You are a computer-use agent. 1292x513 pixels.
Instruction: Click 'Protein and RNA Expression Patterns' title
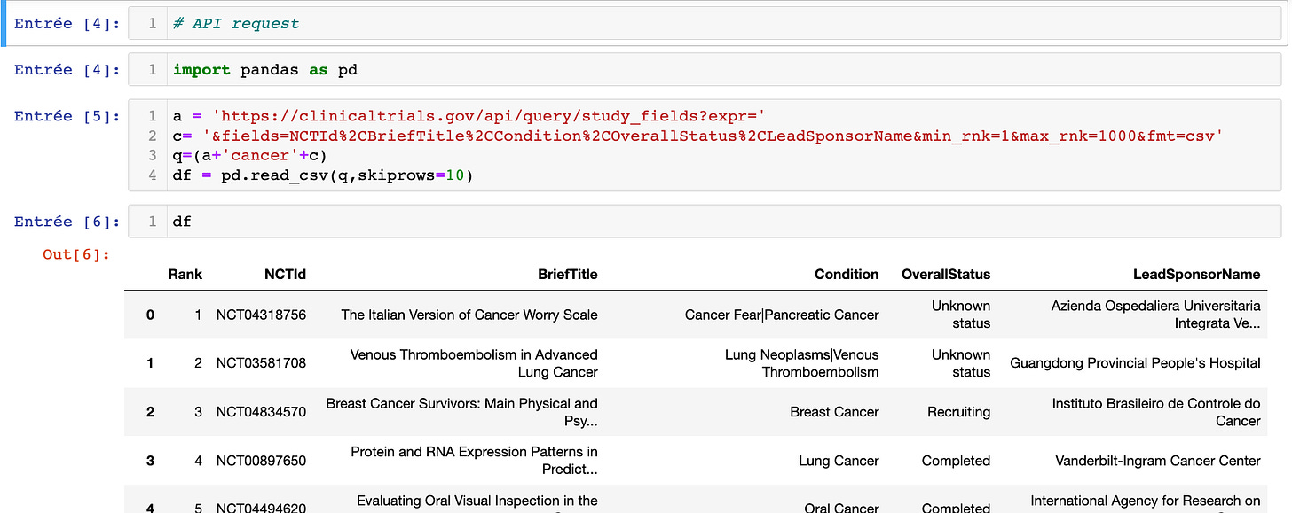click(474, 461)
